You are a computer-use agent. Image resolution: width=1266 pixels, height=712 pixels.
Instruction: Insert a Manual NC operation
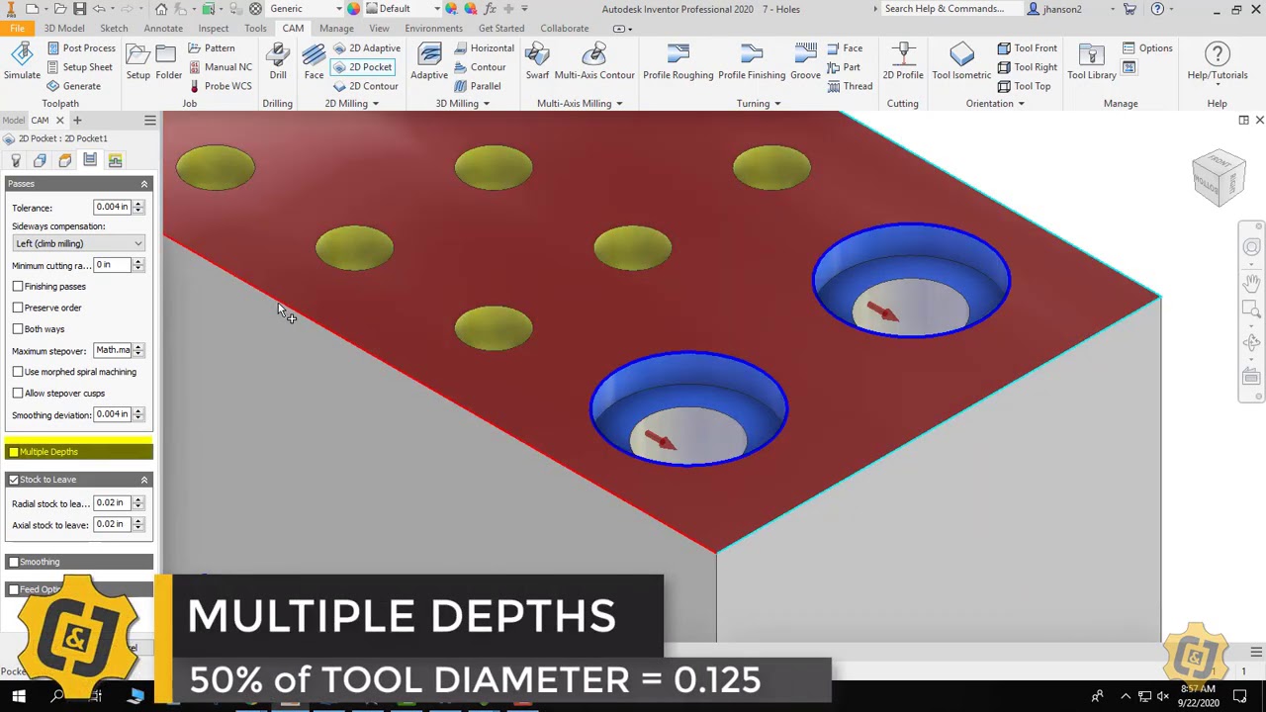[x=220, y=67]
